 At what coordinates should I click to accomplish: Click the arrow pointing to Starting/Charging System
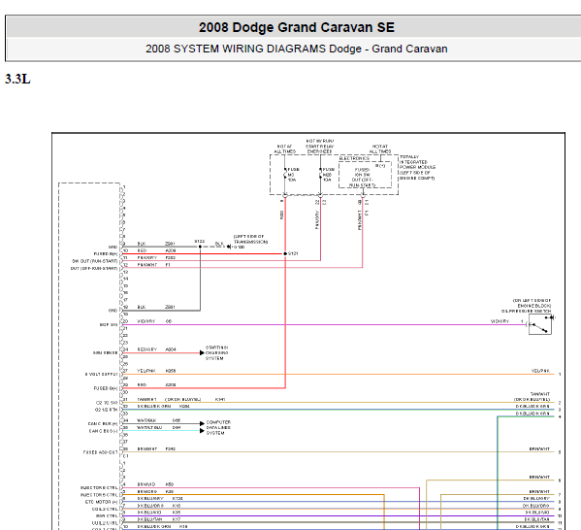pyautogui.click(x=202, y=352)
